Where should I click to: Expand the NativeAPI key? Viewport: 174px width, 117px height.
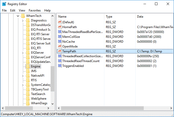[23, 76]
